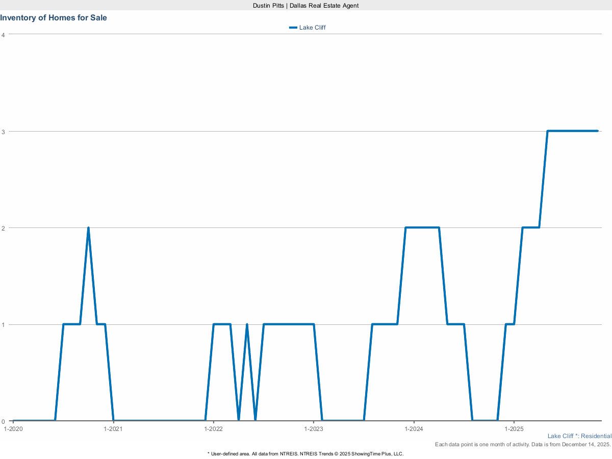Click the Lake Cliff *: Residential footnote
612x459 pixels.
[579, 436]
